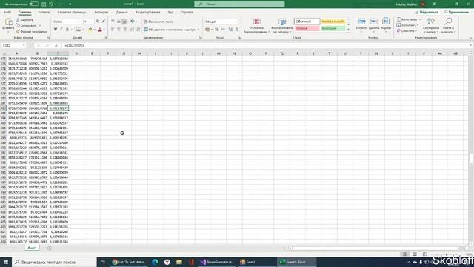Click the text orientation icon
Viewport: 474px width, 267px height.
pyautogui.click(x=133, y=22)
